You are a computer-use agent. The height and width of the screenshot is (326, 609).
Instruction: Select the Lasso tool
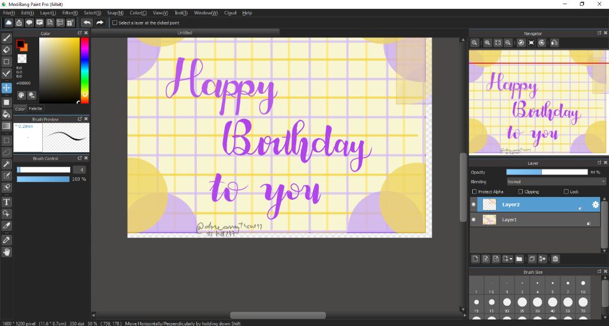6,152
